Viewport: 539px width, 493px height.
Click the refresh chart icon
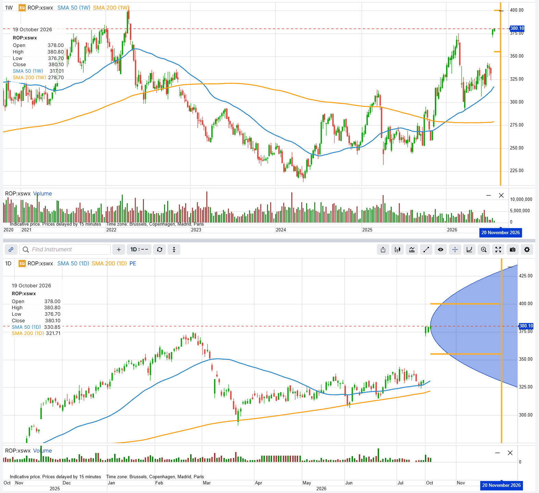(x=160, y=250)
